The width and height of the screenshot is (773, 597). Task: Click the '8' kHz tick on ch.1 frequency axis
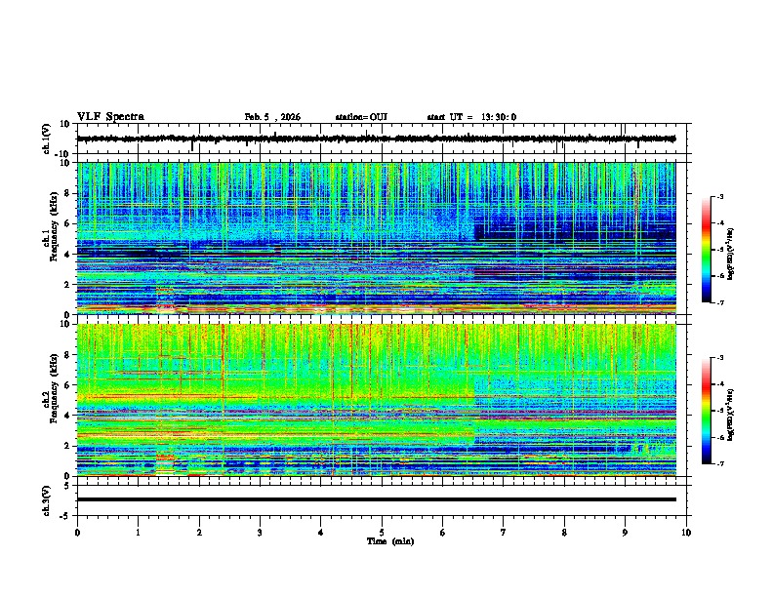coord(67,193)
